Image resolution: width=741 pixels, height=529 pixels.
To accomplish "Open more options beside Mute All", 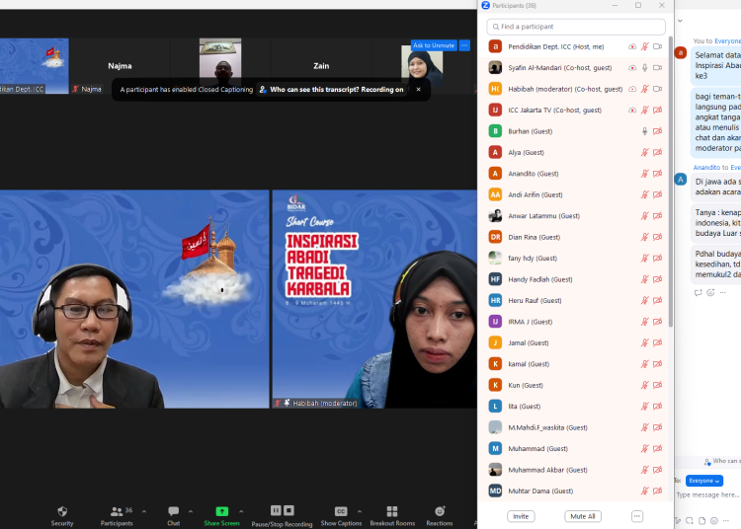I will click(x=637, y=516).
